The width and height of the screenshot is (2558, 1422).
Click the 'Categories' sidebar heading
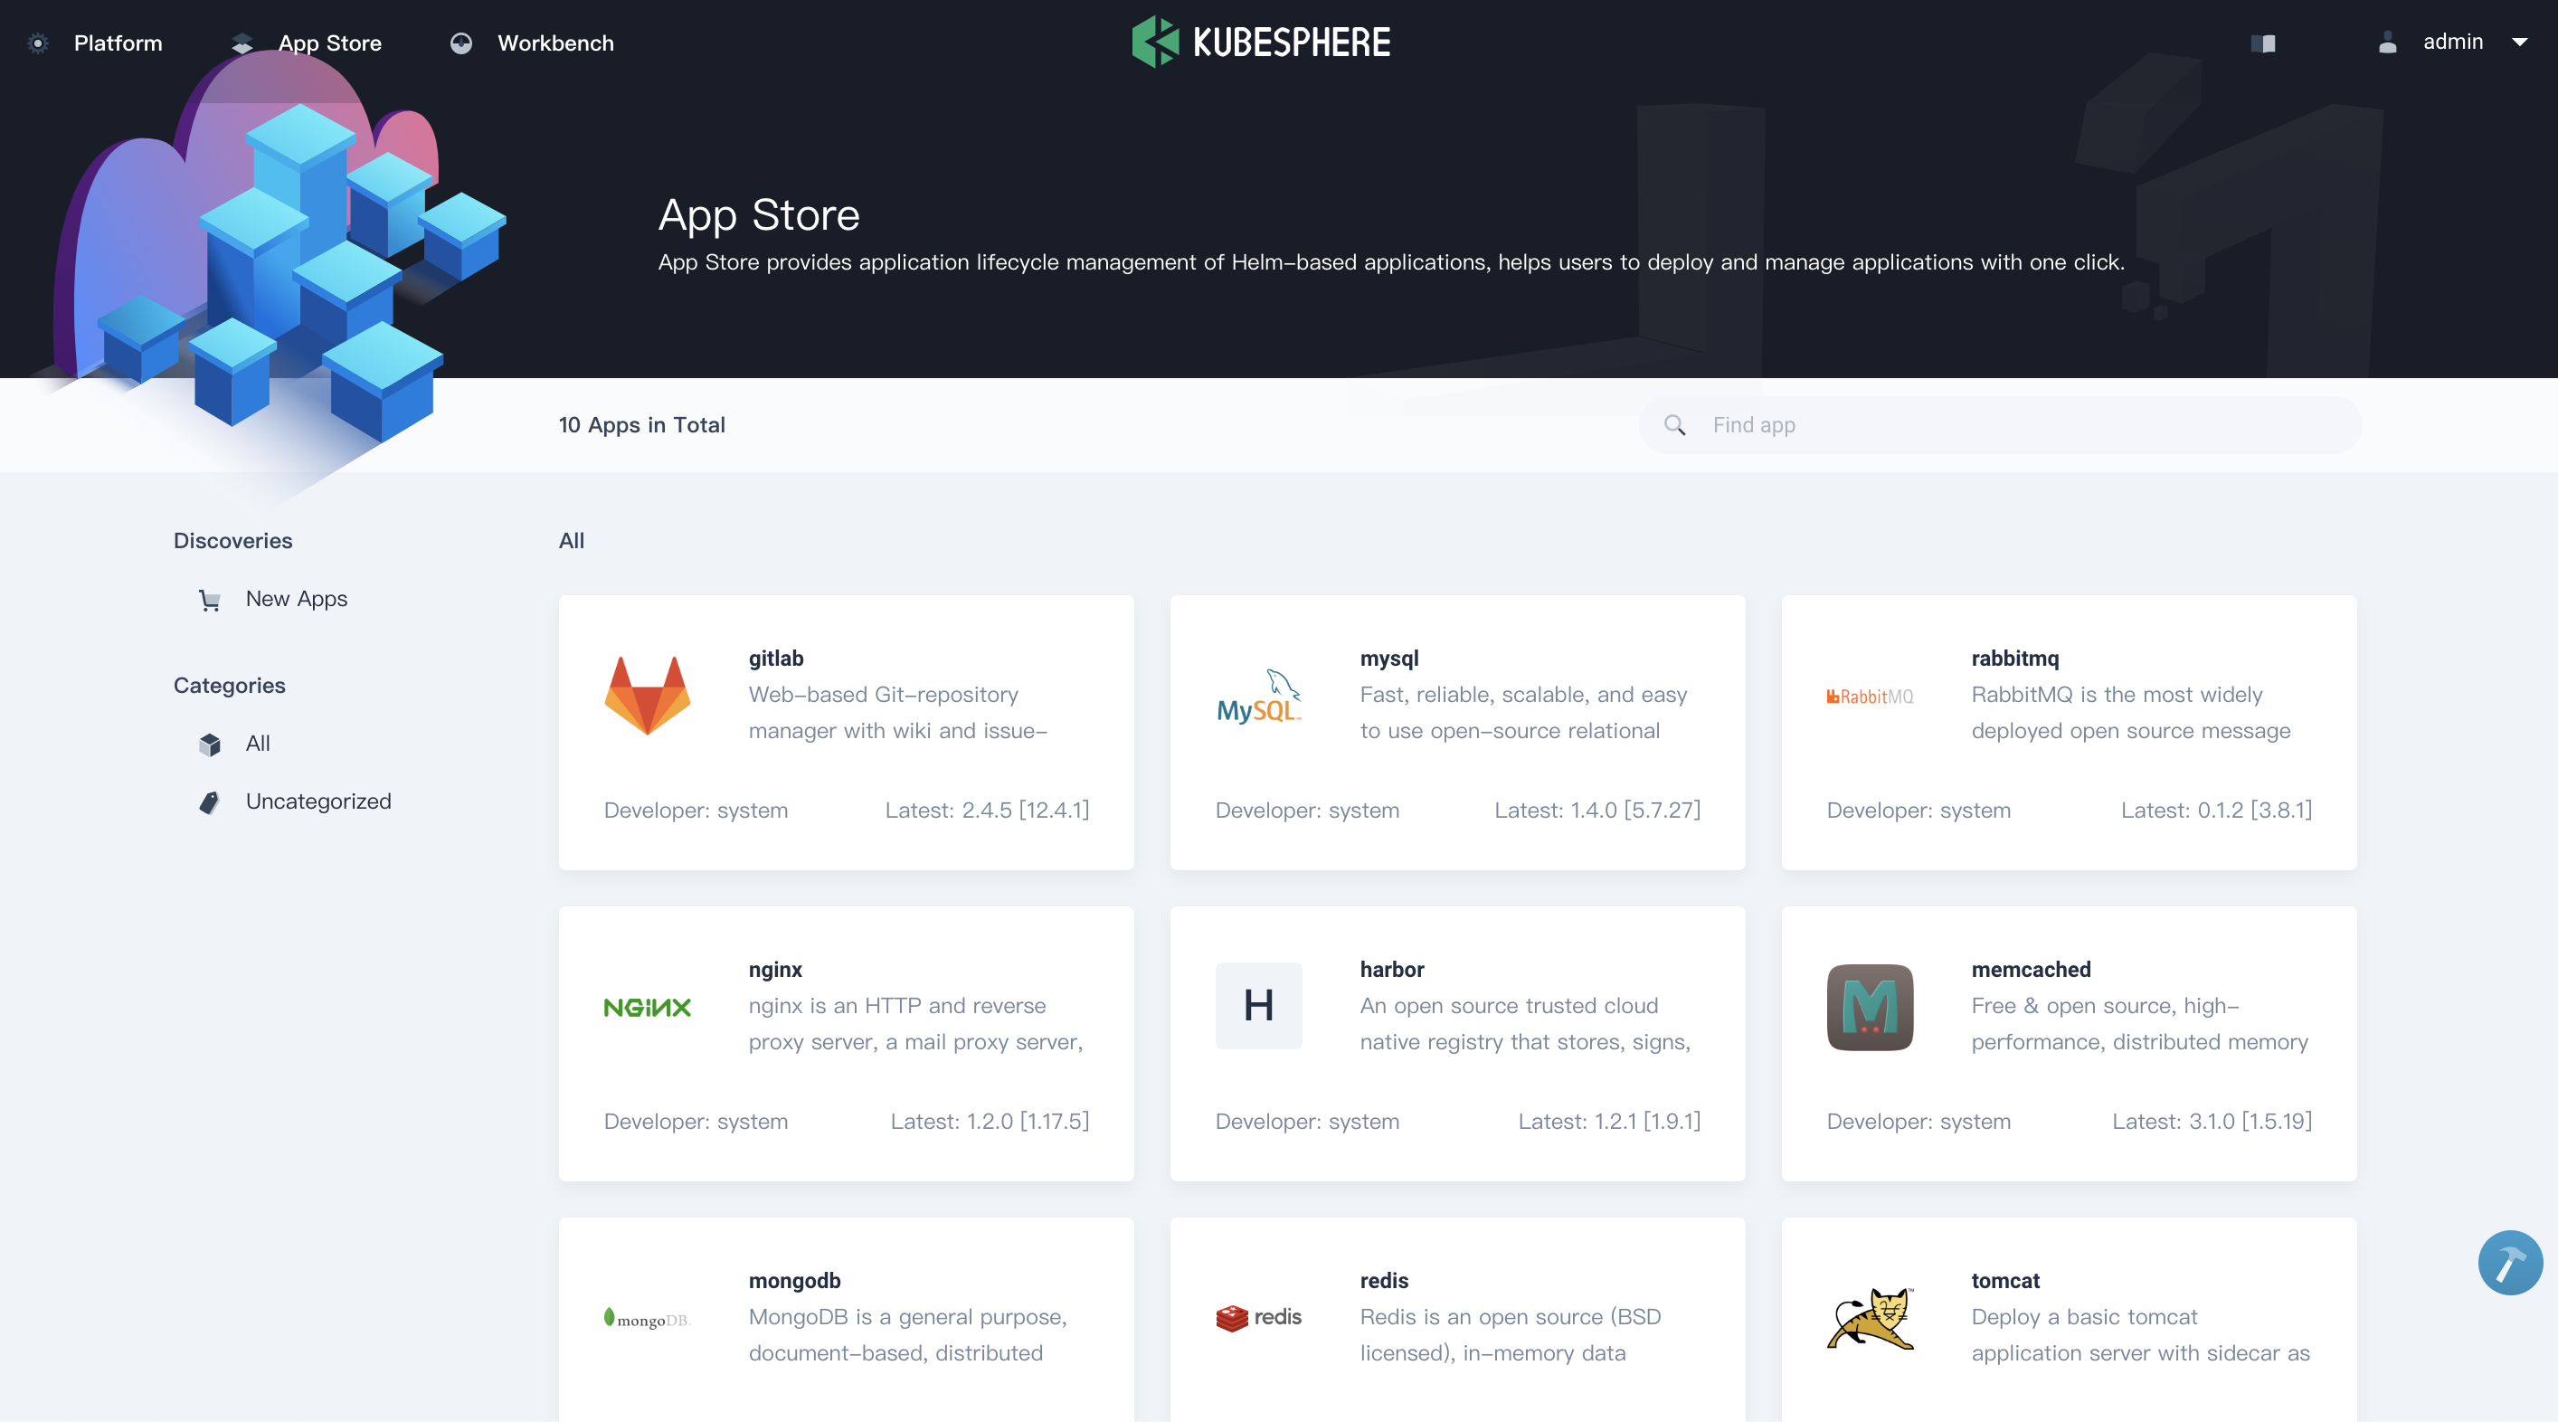[230, 685]
